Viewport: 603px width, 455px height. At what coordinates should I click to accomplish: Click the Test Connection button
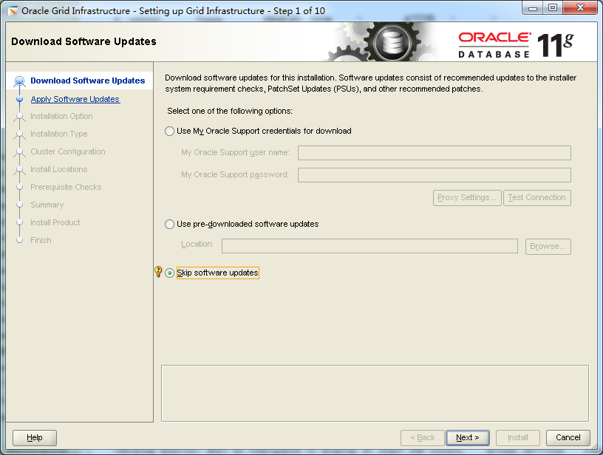536,197
